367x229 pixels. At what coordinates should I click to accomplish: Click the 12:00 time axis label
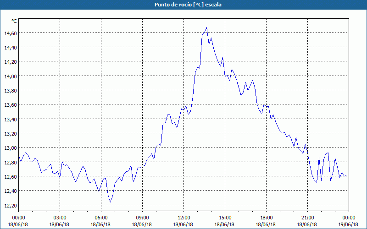coord(183,218)
